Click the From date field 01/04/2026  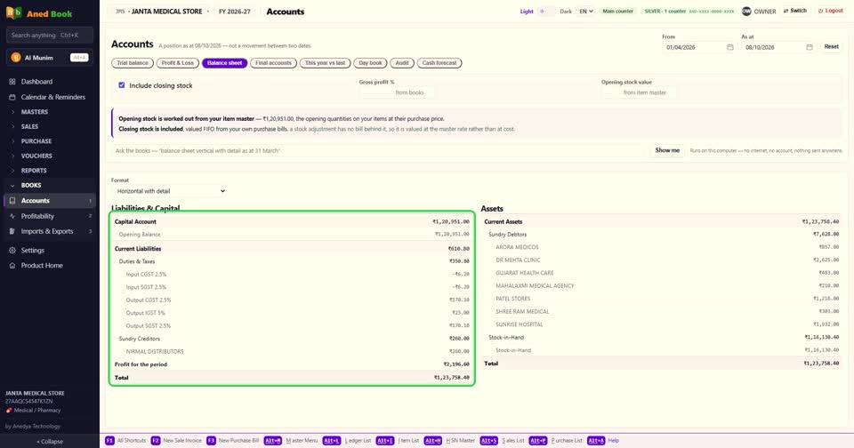click(x=698, y=47)
